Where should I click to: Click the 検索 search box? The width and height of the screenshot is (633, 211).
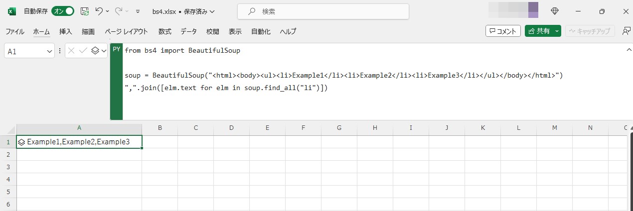click(323, 11)
